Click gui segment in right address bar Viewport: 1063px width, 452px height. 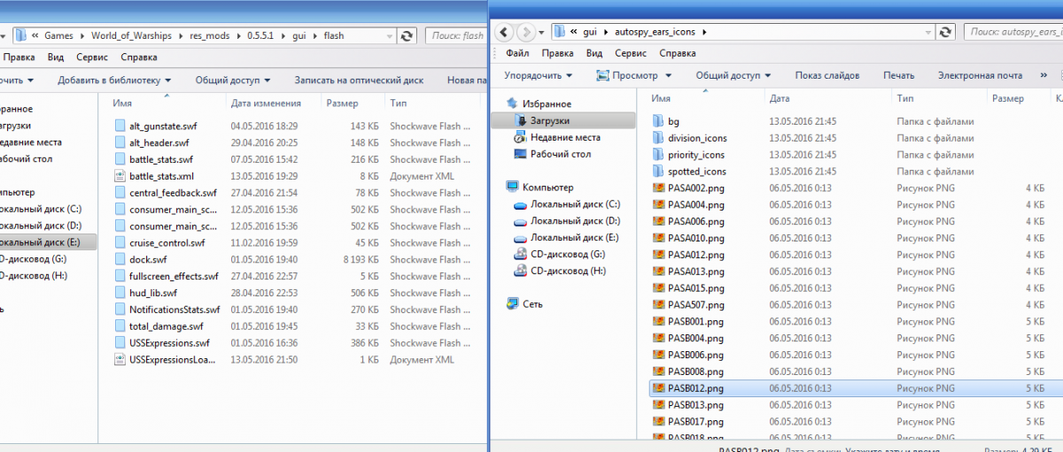coord(589,32)
